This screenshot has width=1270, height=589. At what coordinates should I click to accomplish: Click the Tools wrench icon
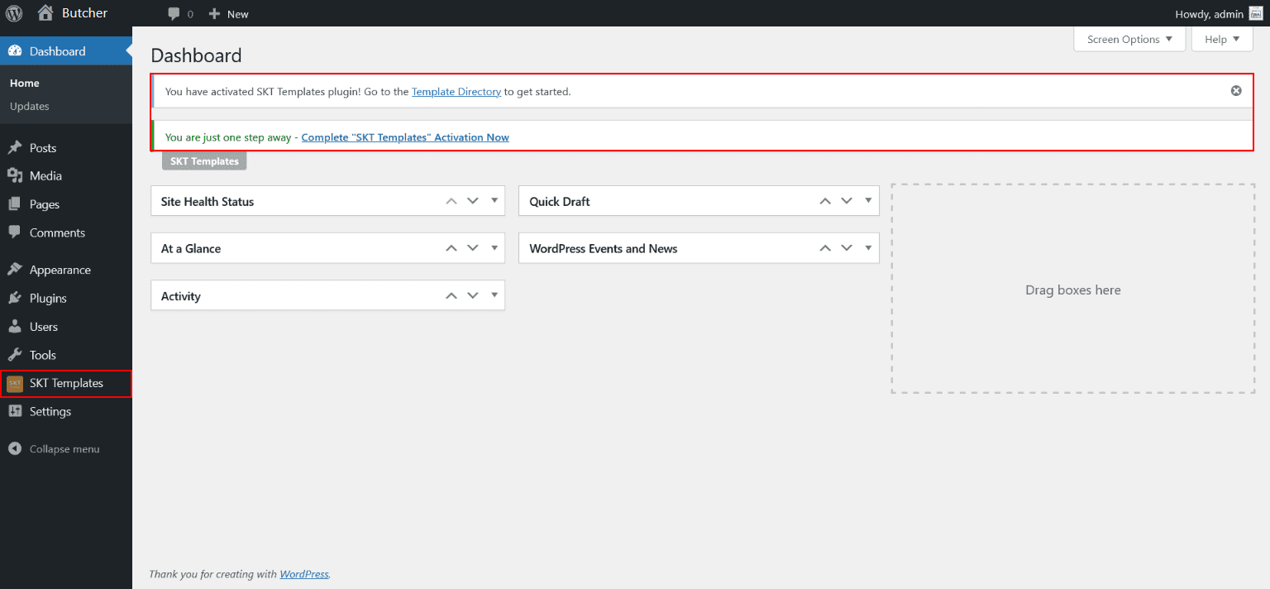(15, 355)
